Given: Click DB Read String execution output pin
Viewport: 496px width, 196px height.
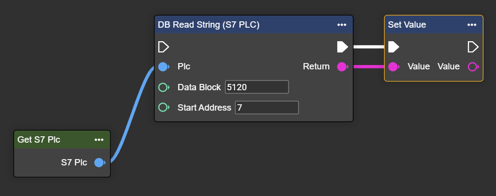Looking at the screenshot, I should tap(342, 47).
